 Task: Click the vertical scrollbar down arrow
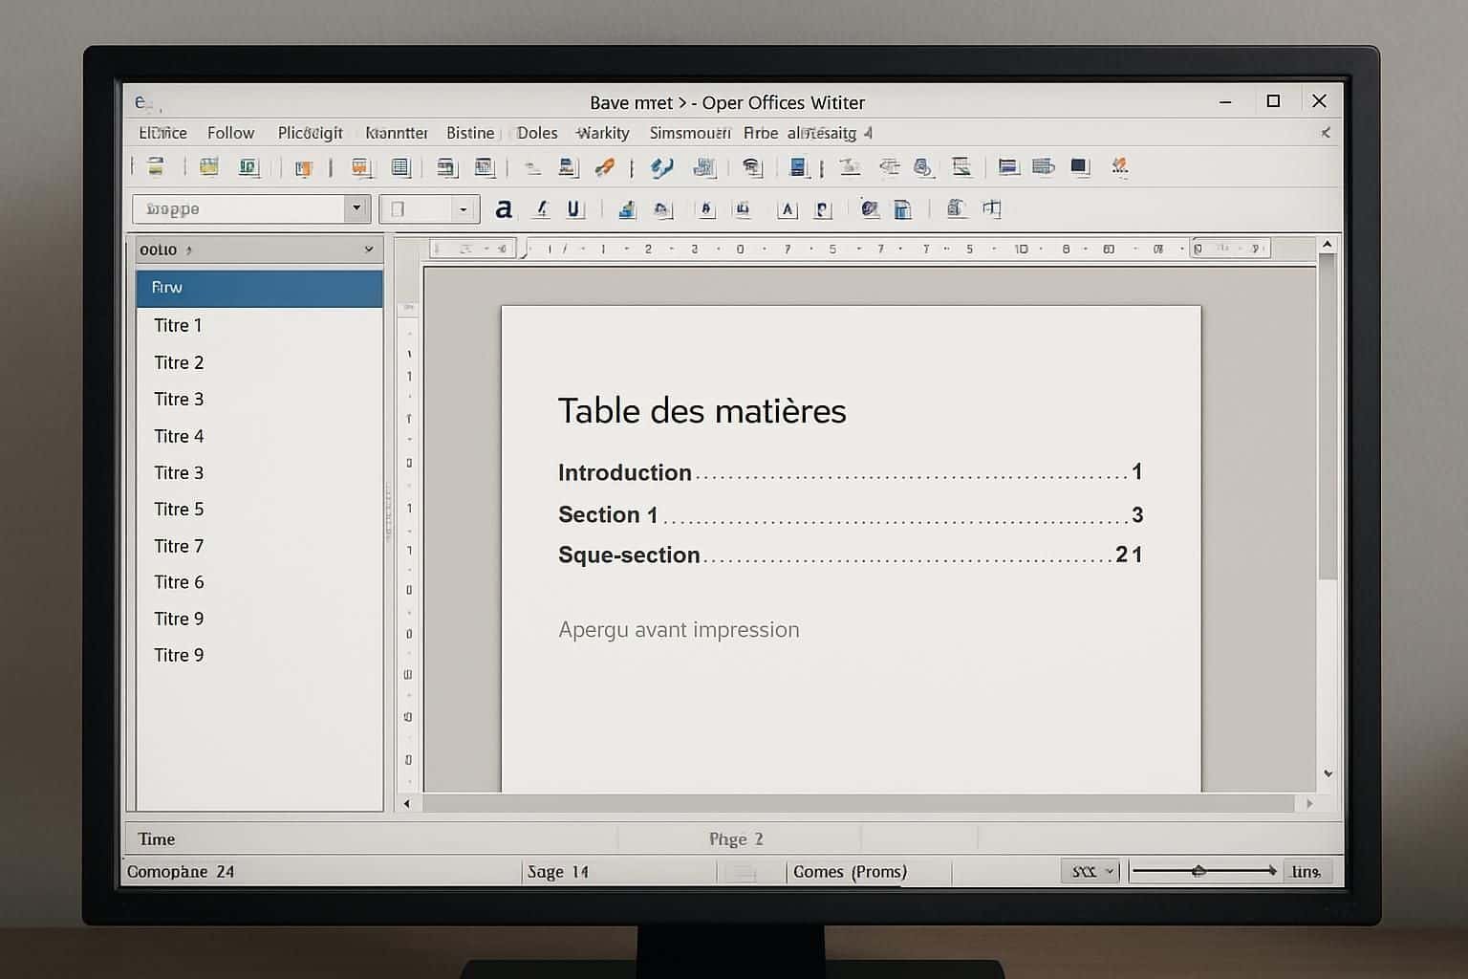point(1328,773)
